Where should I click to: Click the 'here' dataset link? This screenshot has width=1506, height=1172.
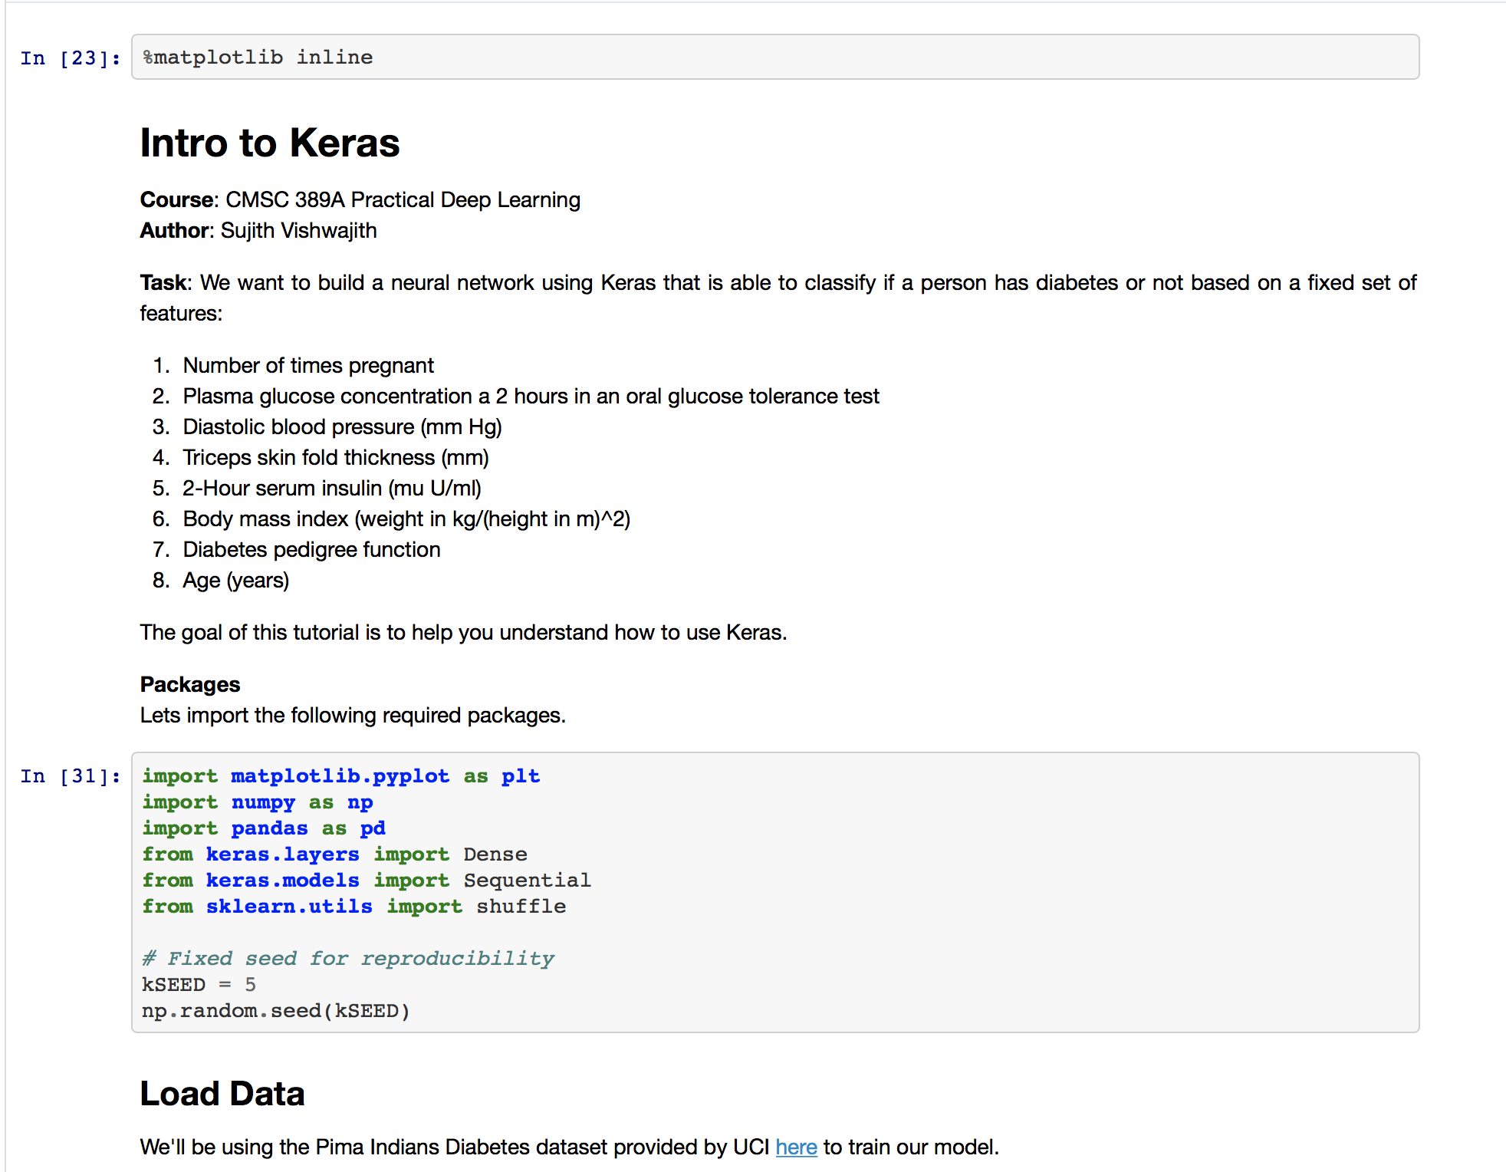pyautogui.click(x=796, y=1147)
